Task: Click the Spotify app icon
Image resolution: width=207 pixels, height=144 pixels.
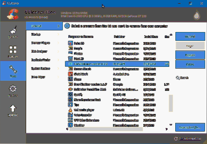Action: (x=70, y=94)
